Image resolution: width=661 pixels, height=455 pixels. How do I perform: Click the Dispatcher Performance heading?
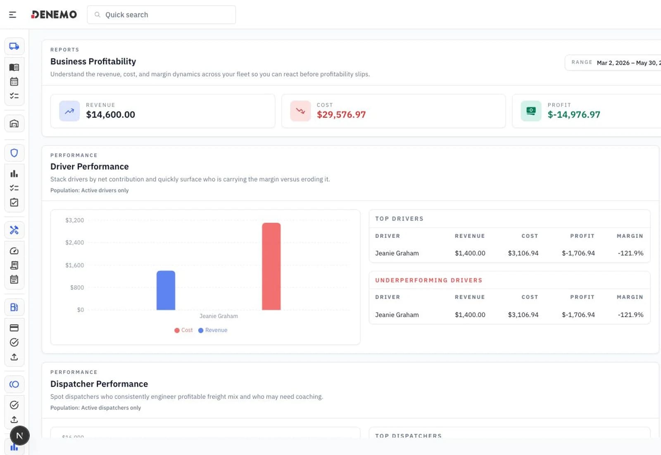(x=99, y=384)
